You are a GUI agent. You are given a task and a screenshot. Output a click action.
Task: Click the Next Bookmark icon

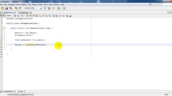pos(46,16)
